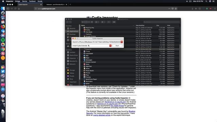Click the browser forward button

click(x=12, y=8)
